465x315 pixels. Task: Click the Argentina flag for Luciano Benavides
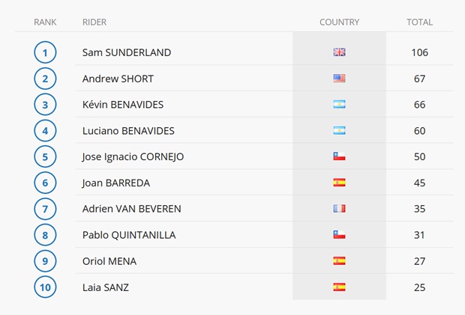click(339, 130)
